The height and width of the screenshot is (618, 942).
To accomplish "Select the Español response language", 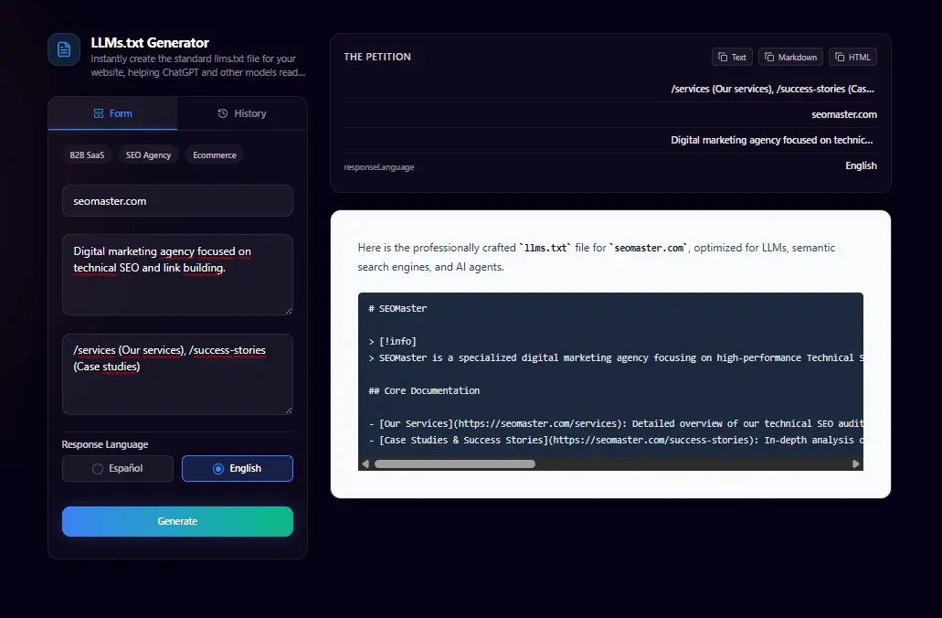I will tap(118, 468).
